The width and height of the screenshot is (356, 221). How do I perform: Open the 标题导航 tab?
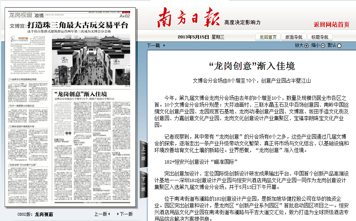[320, 37]
